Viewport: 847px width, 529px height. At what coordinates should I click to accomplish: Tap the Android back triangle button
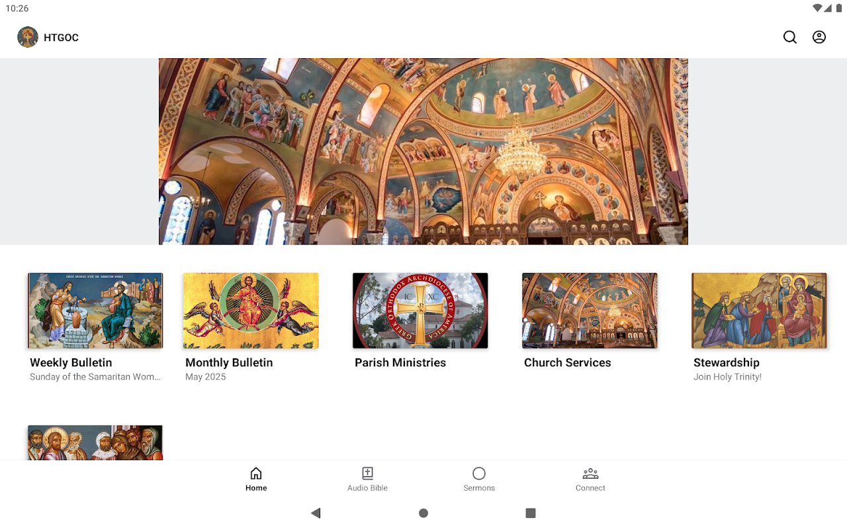tap(316, 513)
